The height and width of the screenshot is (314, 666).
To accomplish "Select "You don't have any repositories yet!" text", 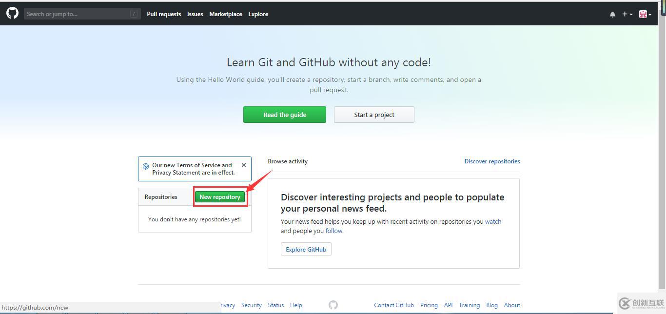I will point(195,219).
